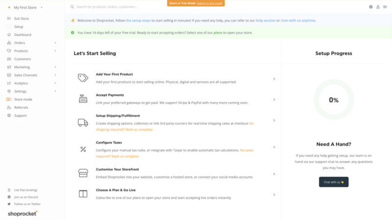Open Setup Shipping/Fulfillment row chevron
This screenshot has height=220, width=392.
coord(274,121)
